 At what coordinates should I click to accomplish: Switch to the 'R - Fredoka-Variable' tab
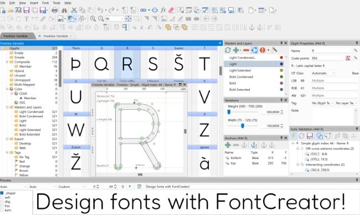pos(55,36)
